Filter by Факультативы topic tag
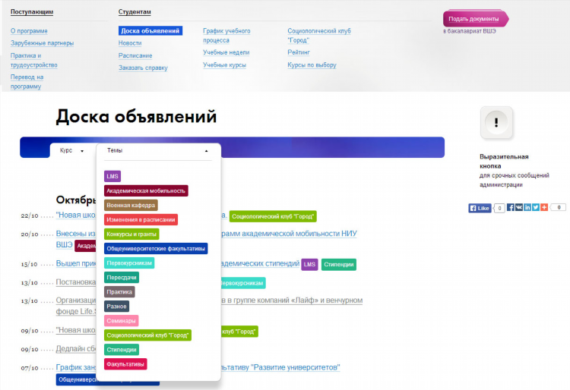The height and width of the screenshot is (390, 570). click(125, 364)
